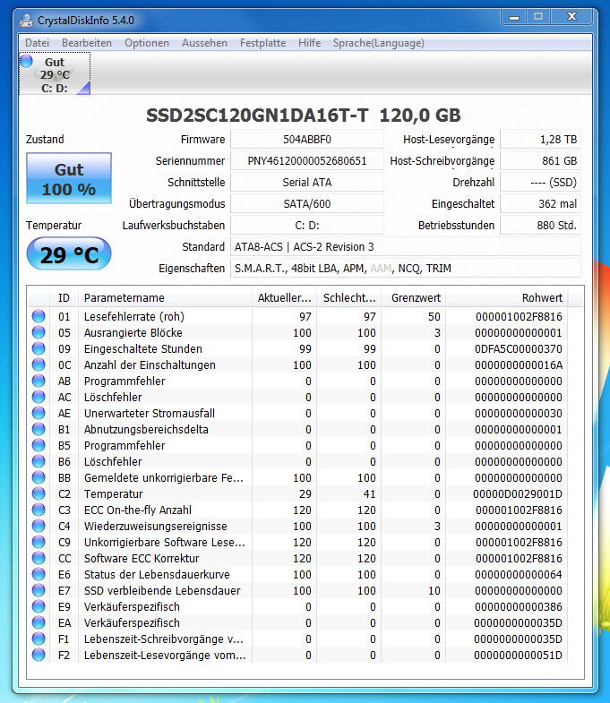The height and width of the screenshot is (703, 610).
Task: Click the status orb for Lesefehlerrate (roh)
Action: [39, 316]
